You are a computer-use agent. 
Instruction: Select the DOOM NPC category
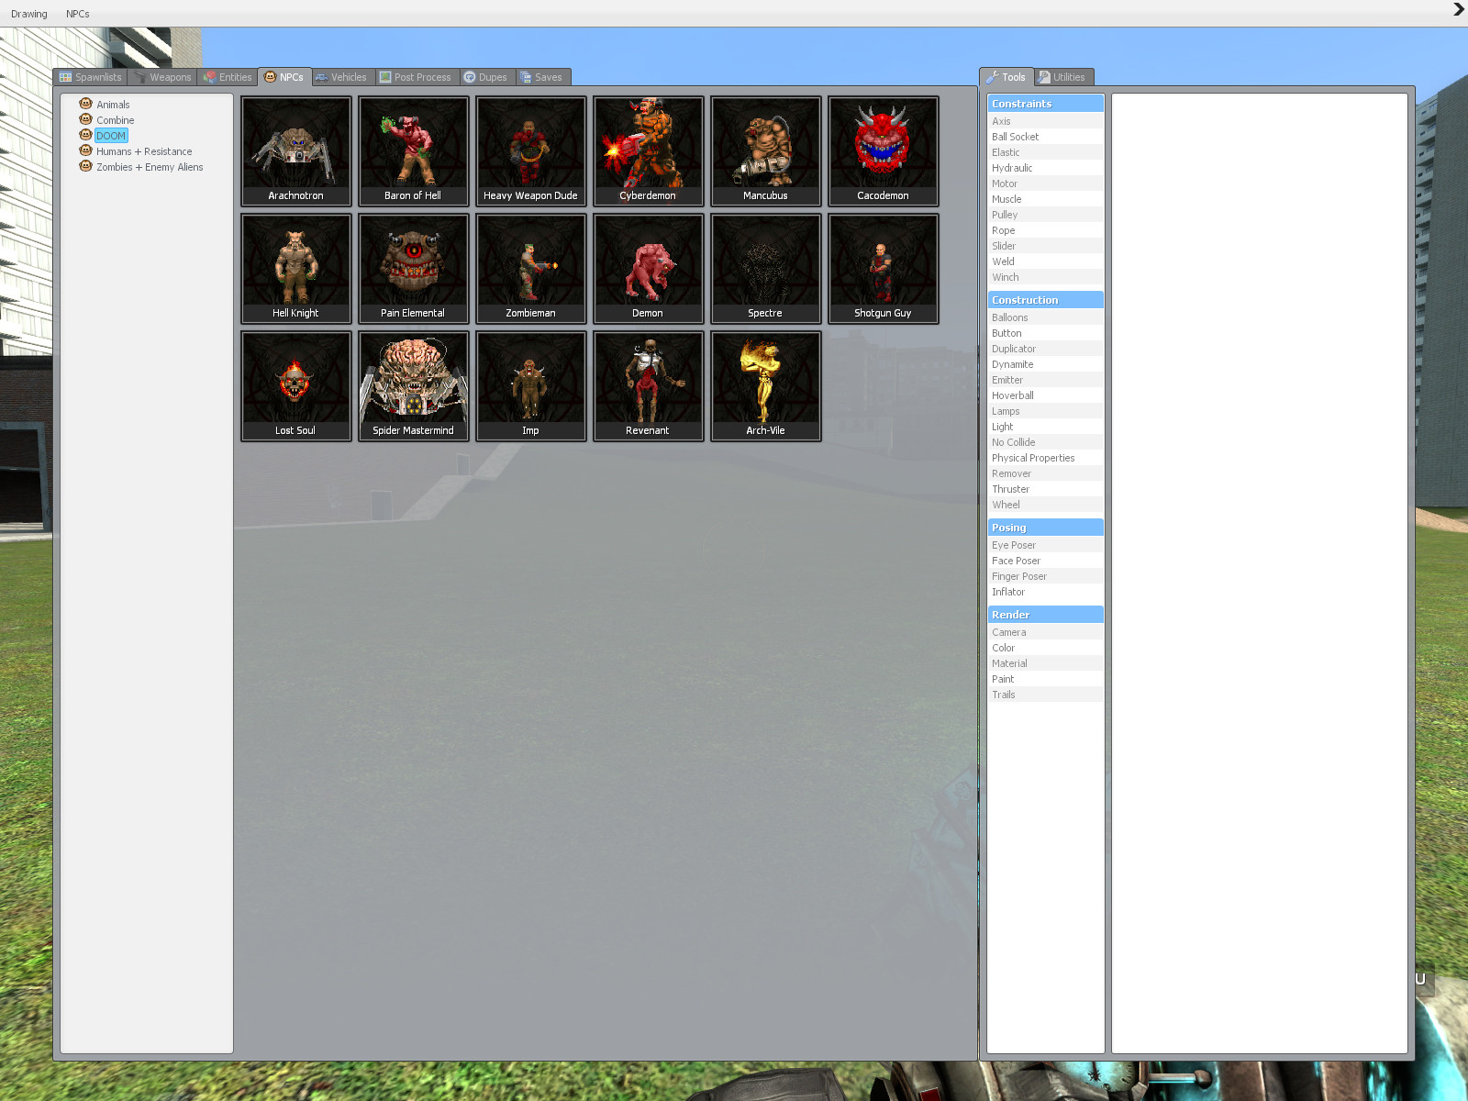(x=111, y=136)
